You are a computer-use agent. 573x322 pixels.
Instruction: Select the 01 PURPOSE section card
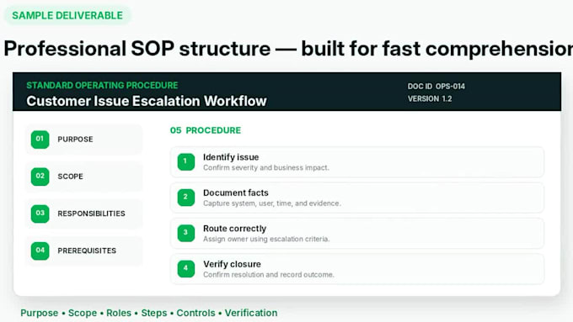tap(83, 140)
